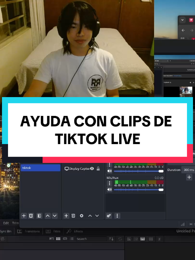Toggle visibility eye of Display Capture source
The height and width of the screenshot is (260, 195).
[x=92, y=169]
